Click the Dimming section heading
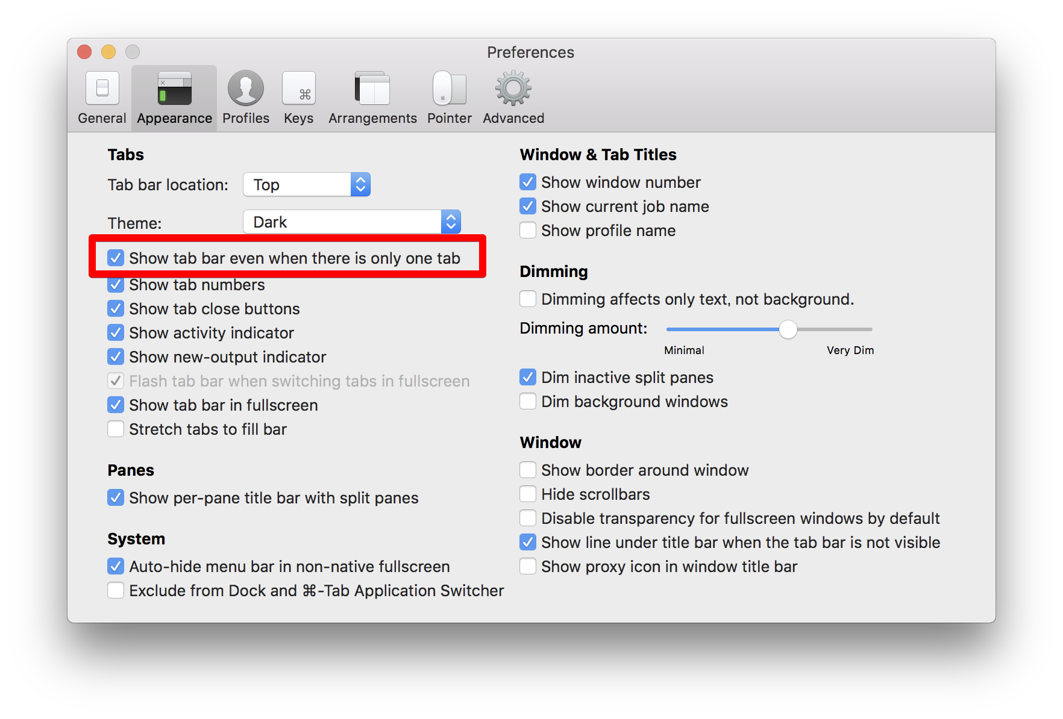1063x719 pixels. (554, 272)
